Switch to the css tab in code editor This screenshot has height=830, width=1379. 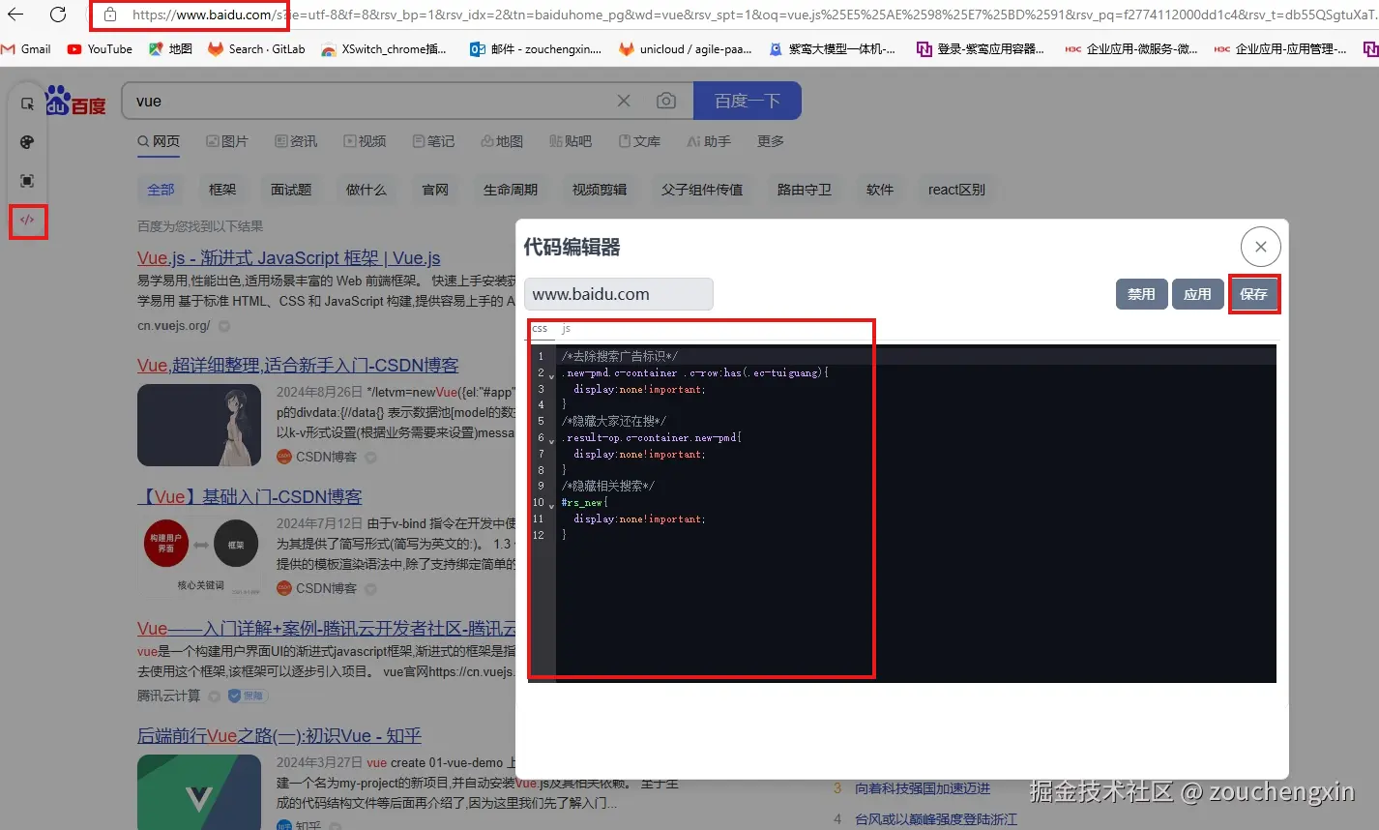(x=540, y=329)
